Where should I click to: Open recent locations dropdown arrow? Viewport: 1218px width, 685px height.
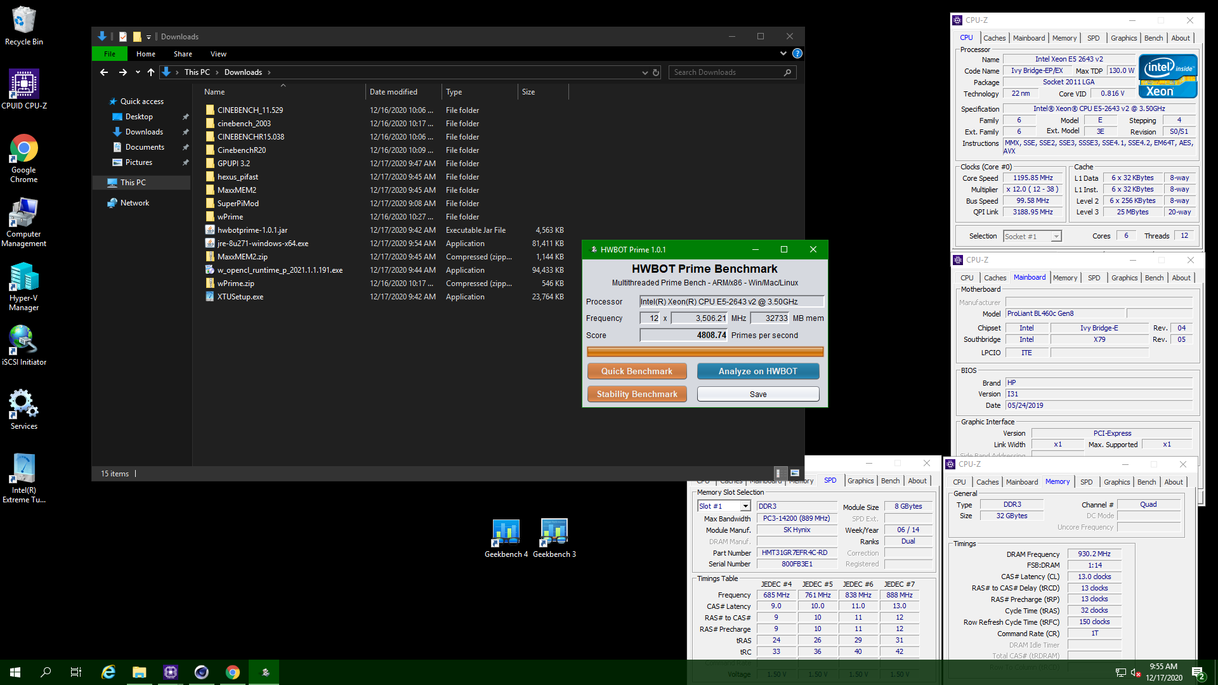pos(138,72)
